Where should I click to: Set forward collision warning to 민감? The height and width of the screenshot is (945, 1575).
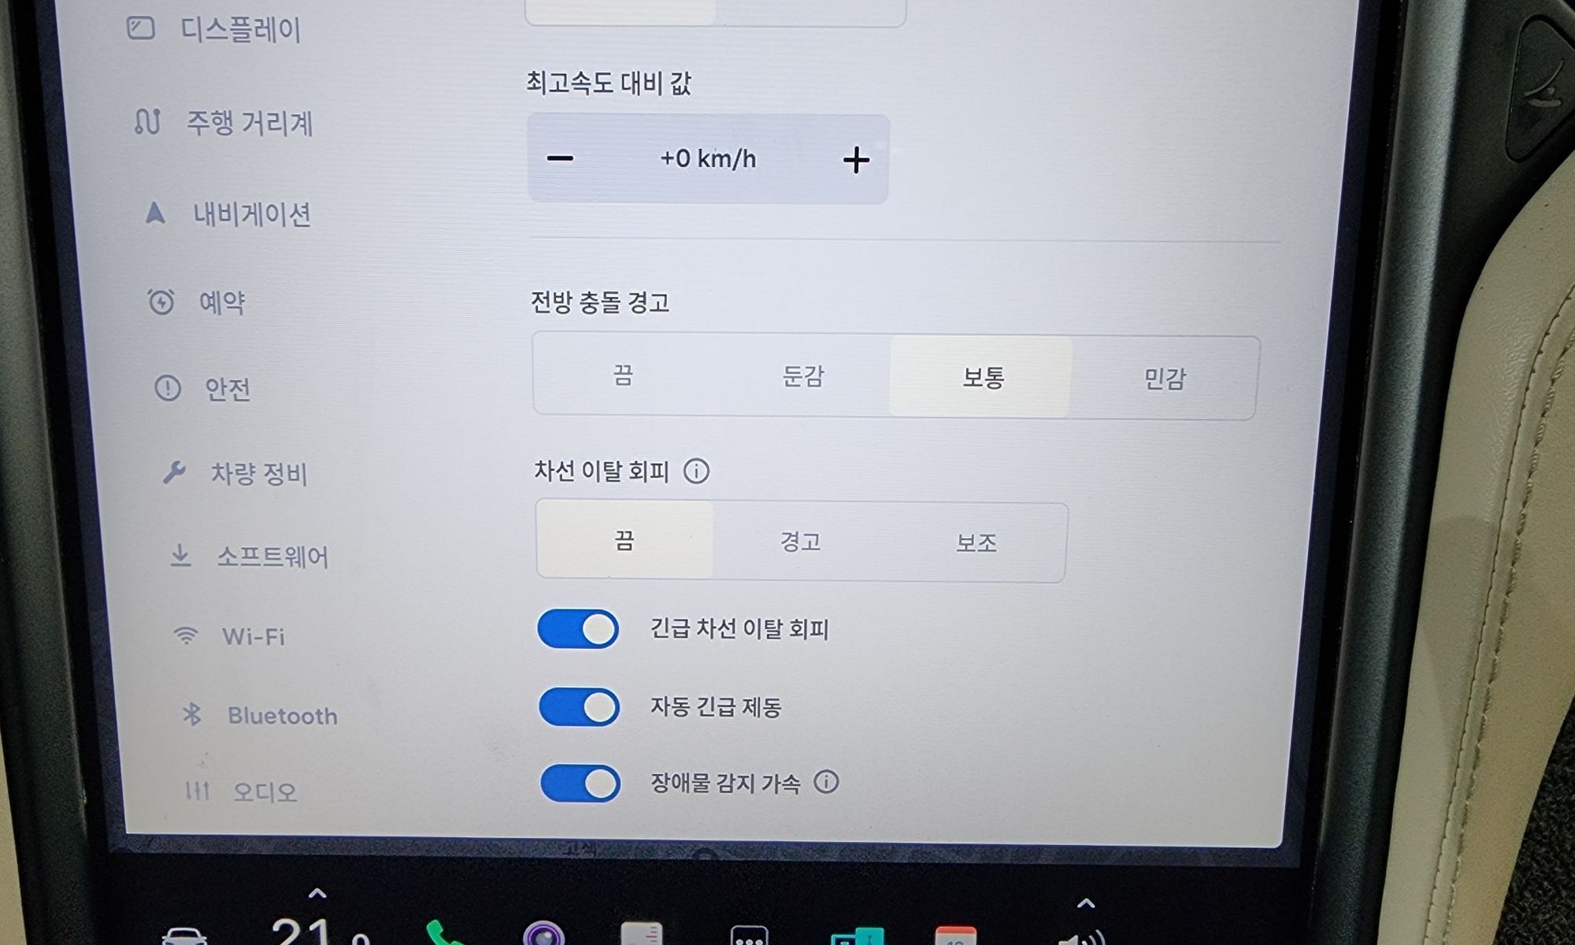click(1164, 379)
